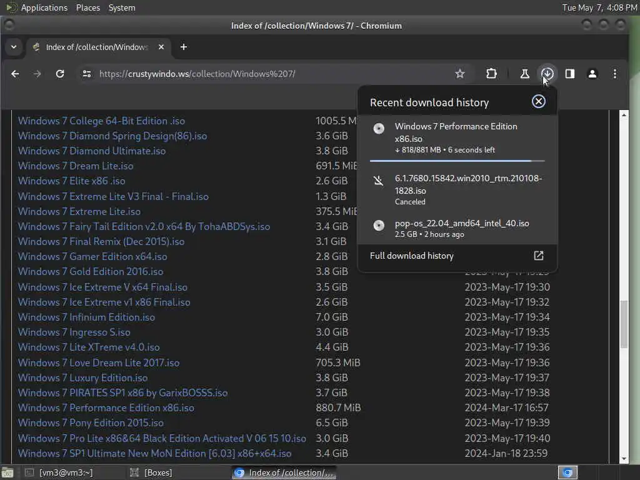Click the page scrollbar down arrow
Screen dimensions: 640x480
[x=624, y=459]
